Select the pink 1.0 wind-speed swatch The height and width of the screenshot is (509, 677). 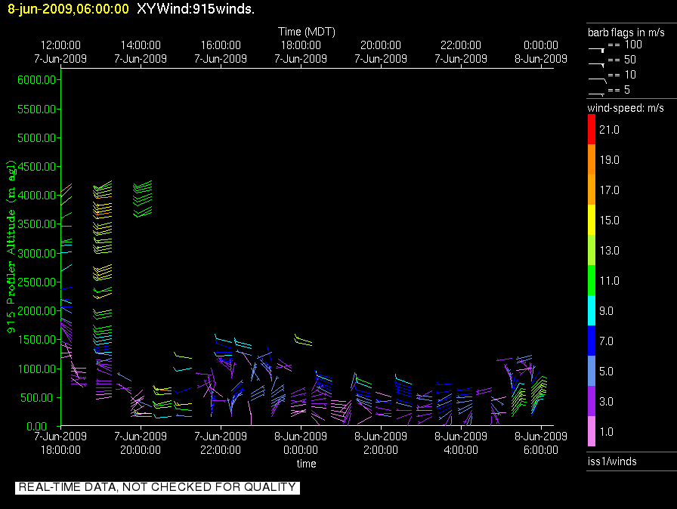(592, 431)
